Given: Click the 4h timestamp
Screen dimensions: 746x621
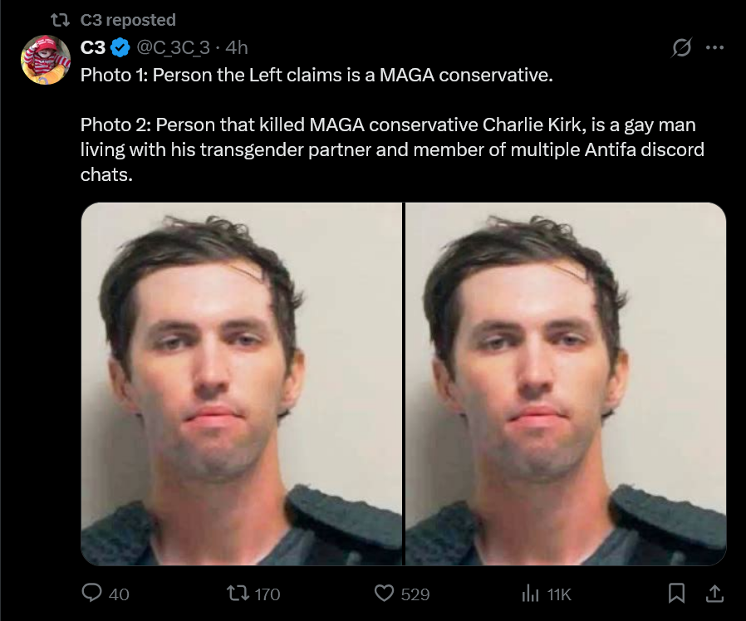Looking at the screenshot, I should tap(237, 49).
